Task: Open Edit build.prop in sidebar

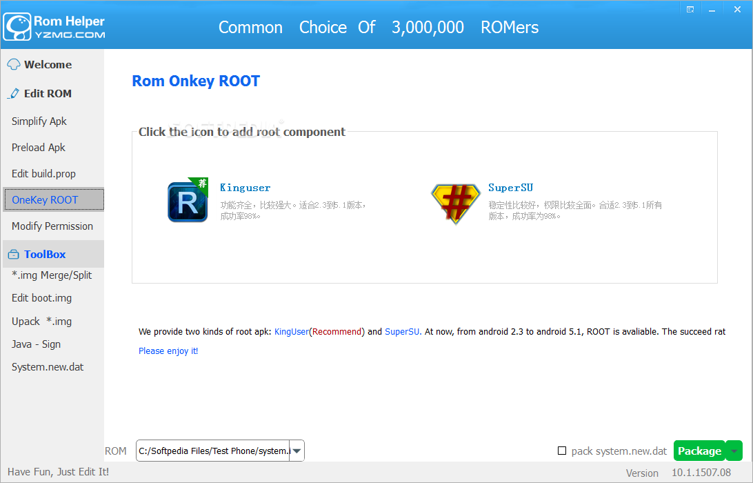Action: (43, 173)
